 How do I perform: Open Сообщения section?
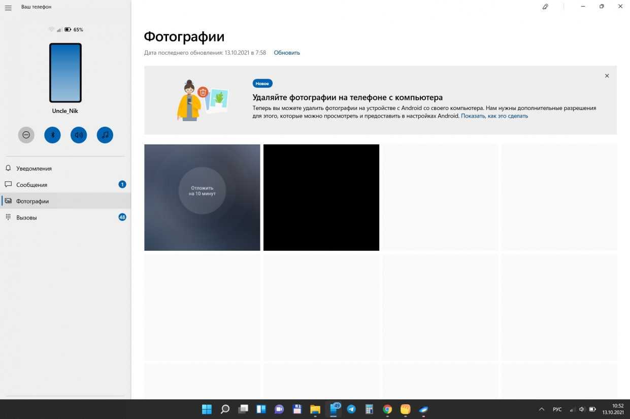click(x=31, y=185)
